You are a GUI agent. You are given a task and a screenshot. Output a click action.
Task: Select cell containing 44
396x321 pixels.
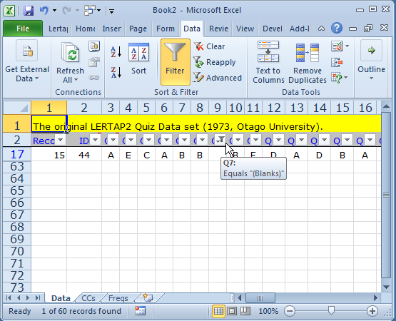pyautogui.click(x=84, y=155)
